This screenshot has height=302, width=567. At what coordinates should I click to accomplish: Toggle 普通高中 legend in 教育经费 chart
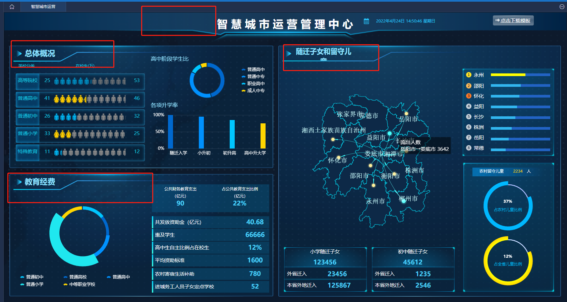[118, 277]
